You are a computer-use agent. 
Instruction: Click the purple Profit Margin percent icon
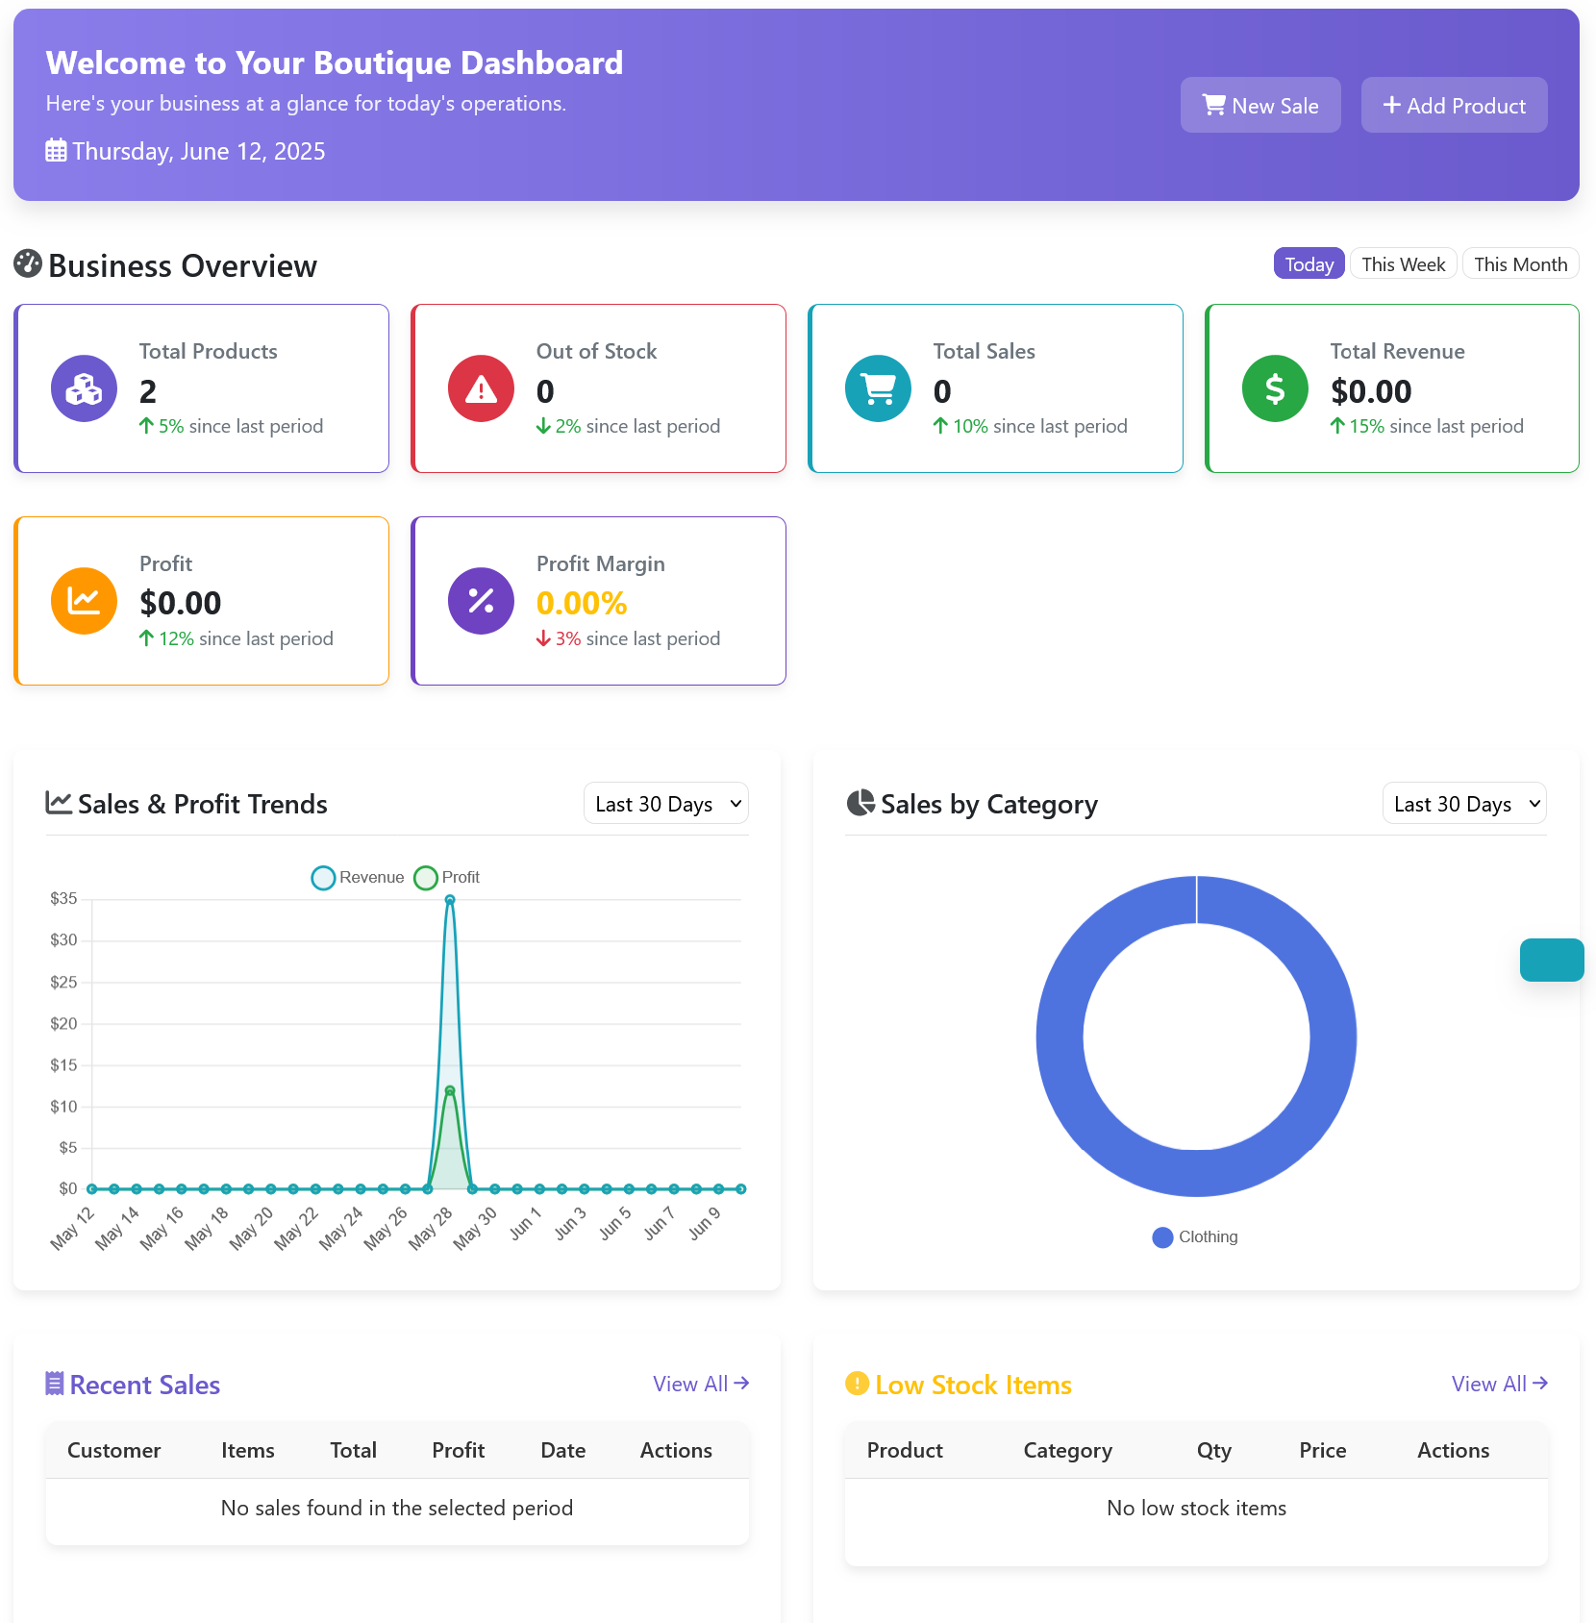pos(481,601)
